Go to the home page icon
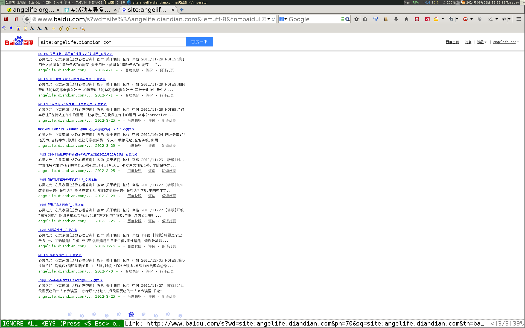 (x=406, y=19)
